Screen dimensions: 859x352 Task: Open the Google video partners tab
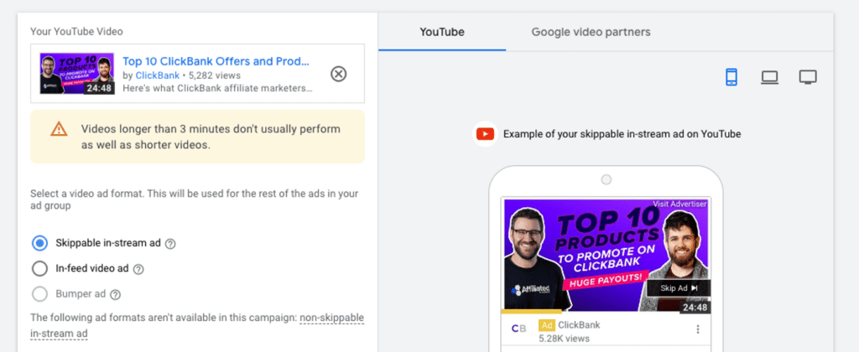[591, 32]
